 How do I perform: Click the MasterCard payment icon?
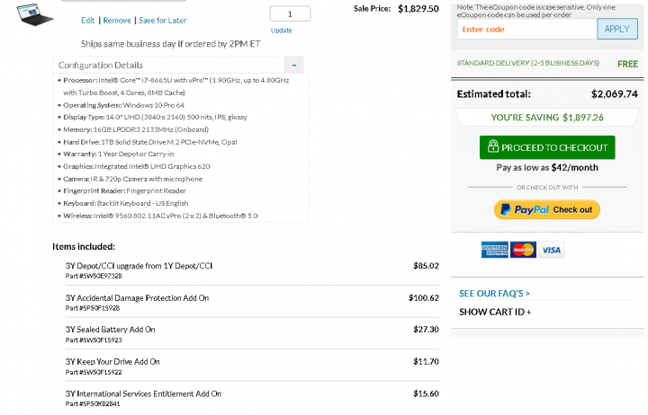point(523,250)
